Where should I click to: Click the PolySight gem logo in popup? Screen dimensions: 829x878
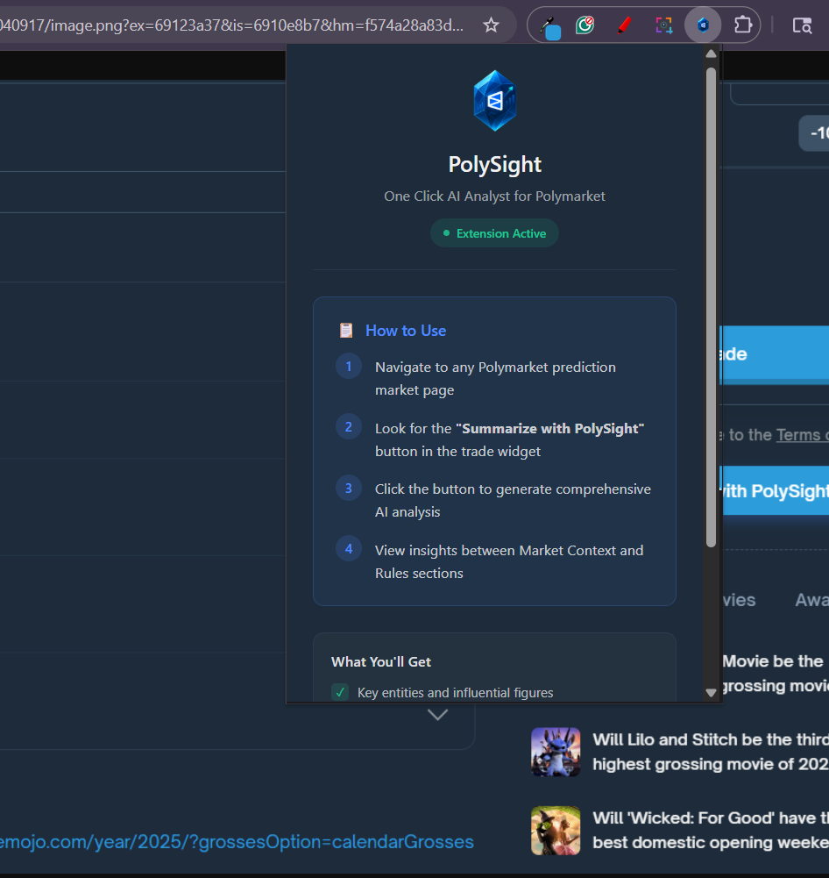click(x=494, y=101)
